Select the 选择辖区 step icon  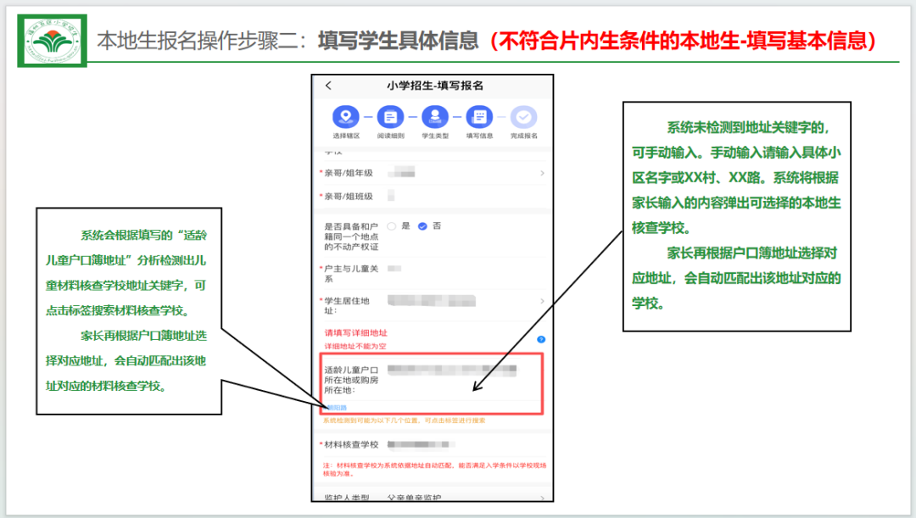point(346,117)
